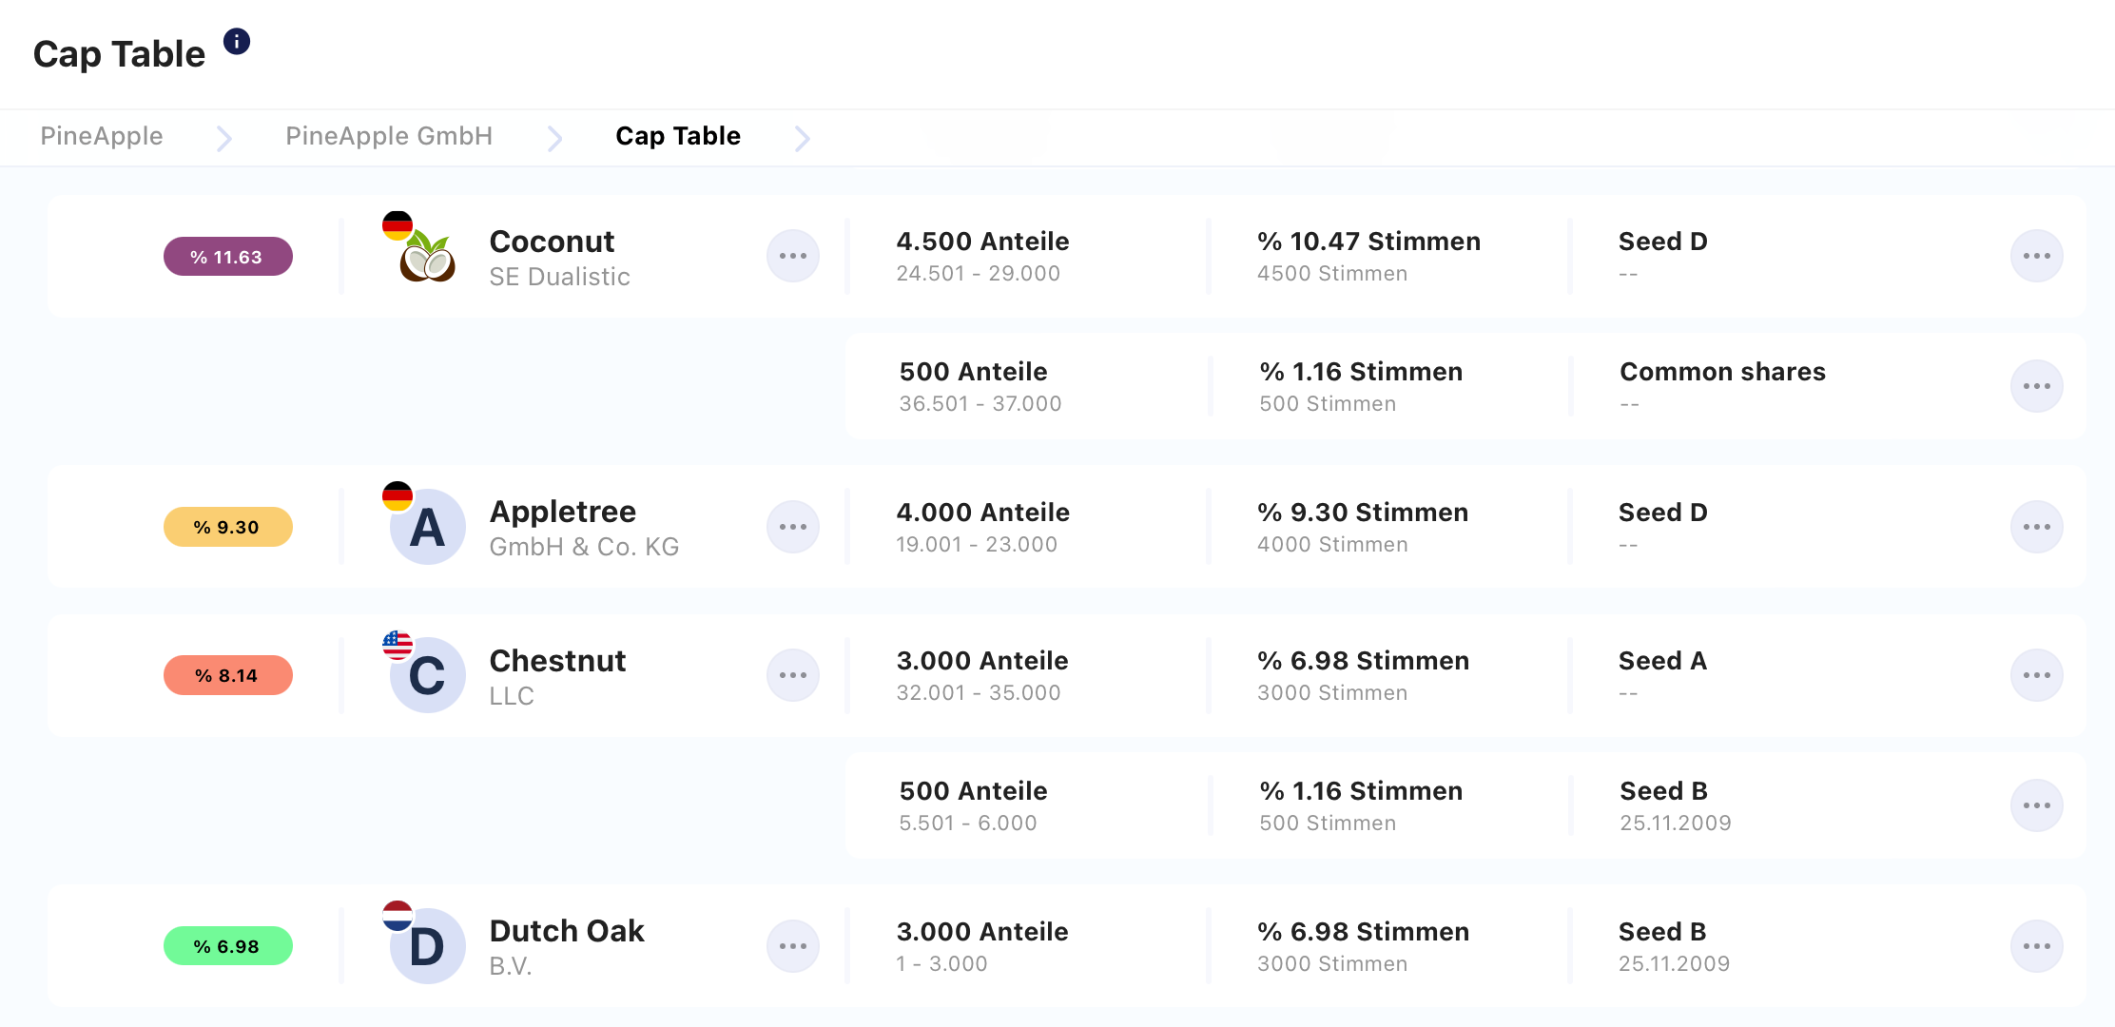This screenshot has width=2115, height=1027.
Task: Open the options menu for Chestnut's Seed A row
Action: click(2037, 675)
